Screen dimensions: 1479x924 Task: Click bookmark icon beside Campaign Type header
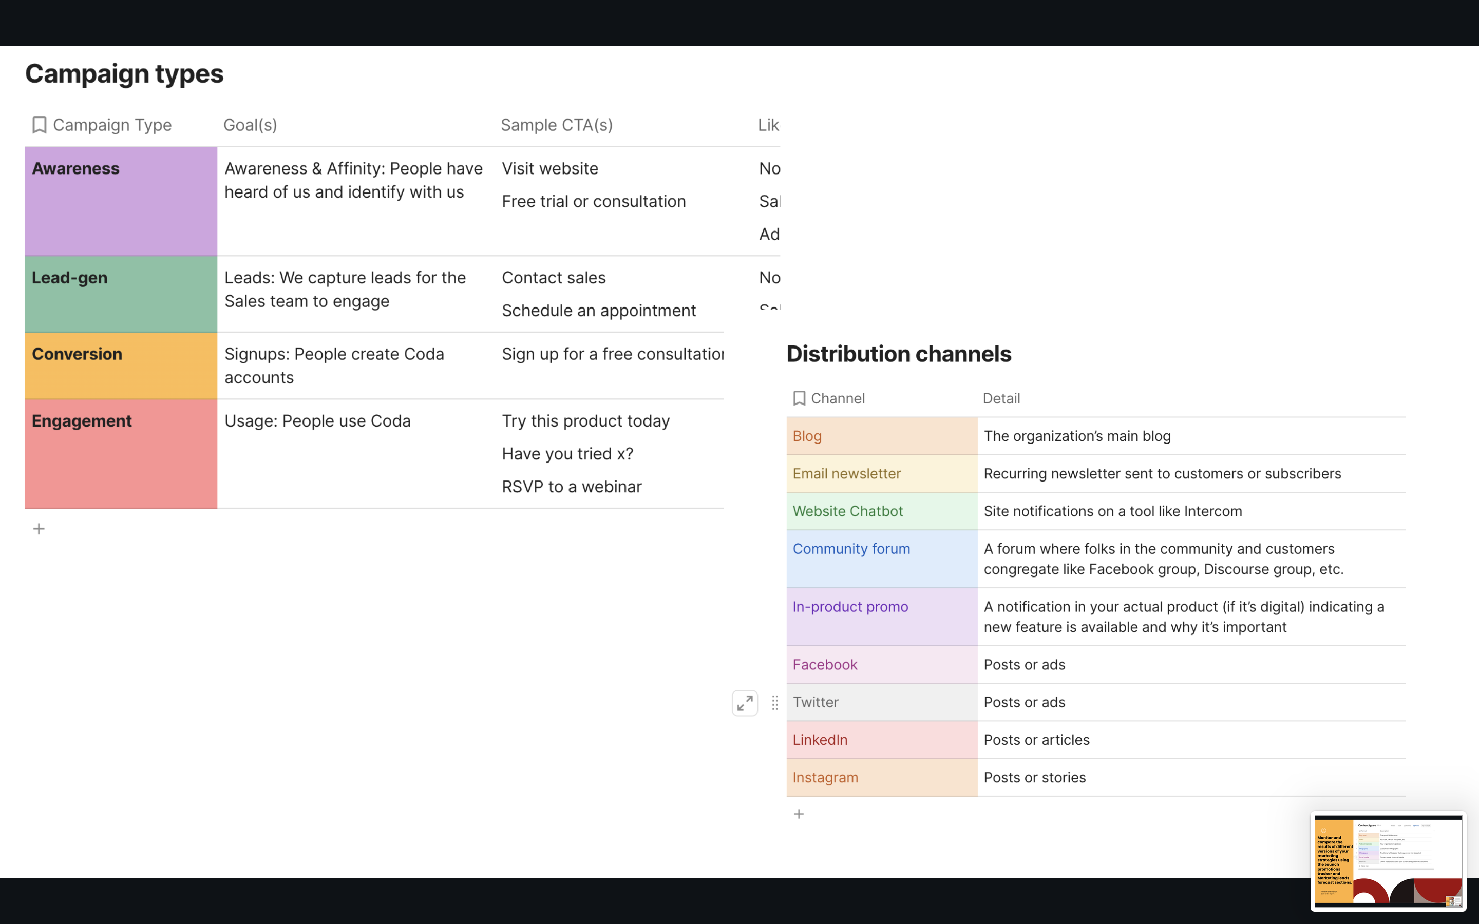39,125
